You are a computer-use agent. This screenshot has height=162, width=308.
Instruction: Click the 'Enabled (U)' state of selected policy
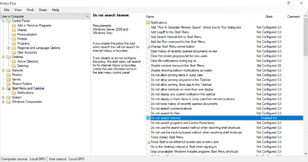pyautogui.click(x=269, y=118)
